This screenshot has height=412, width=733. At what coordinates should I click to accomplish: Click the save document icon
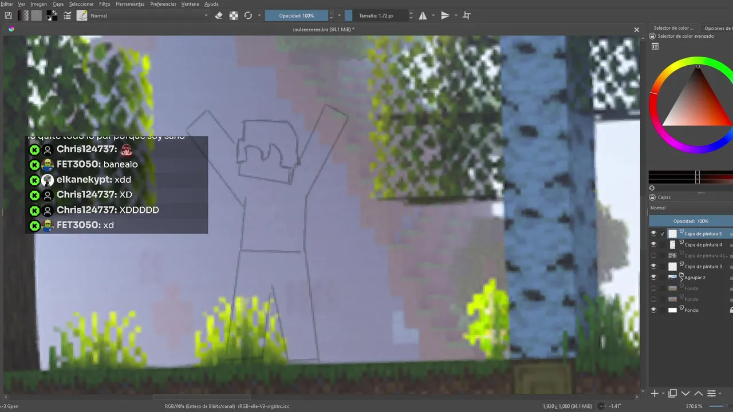tap(8, 15)
